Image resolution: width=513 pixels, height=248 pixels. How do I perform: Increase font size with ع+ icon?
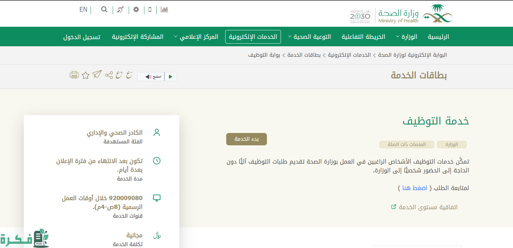pyautogui.click(x=119, y=75)
